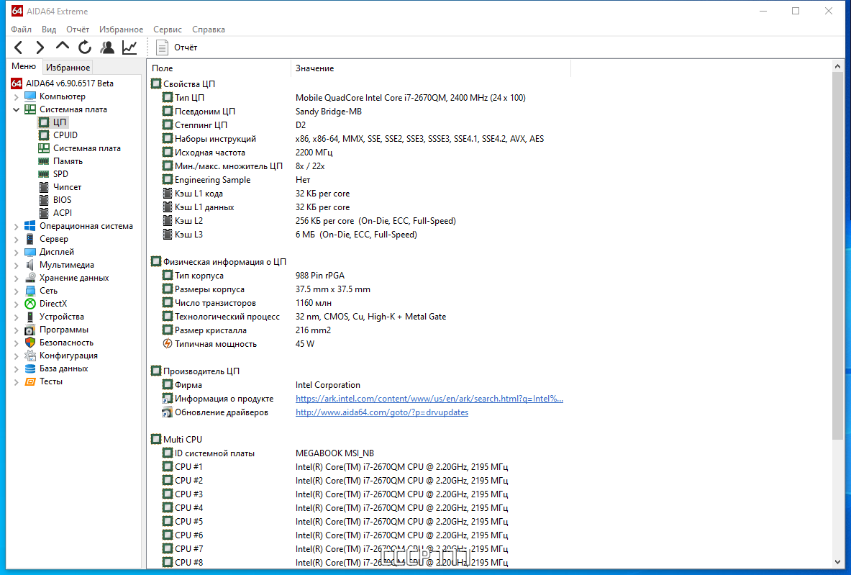Open the user profile icon in toolbar
The height and width of the screenshot is (575, 851).
point(107,47)
